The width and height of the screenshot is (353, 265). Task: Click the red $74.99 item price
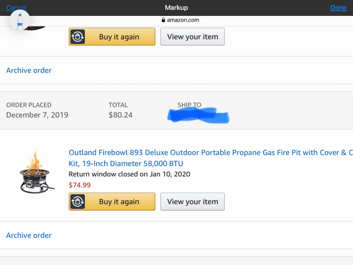tap(79, 185)
